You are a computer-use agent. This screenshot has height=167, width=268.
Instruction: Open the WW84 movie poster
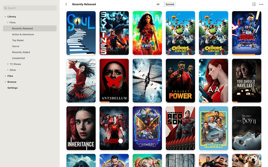point(147,33)
